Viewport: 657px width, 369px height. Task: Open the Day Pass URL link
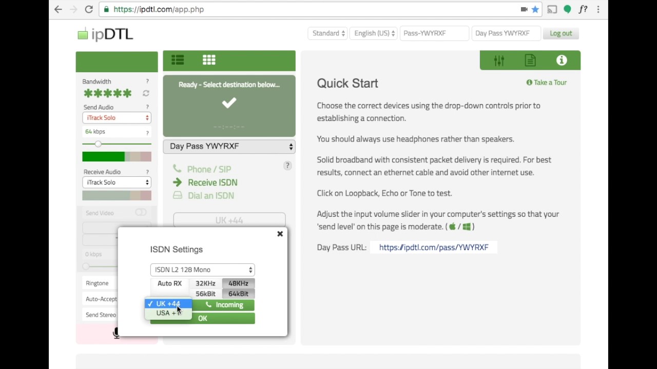coord(434,248)
